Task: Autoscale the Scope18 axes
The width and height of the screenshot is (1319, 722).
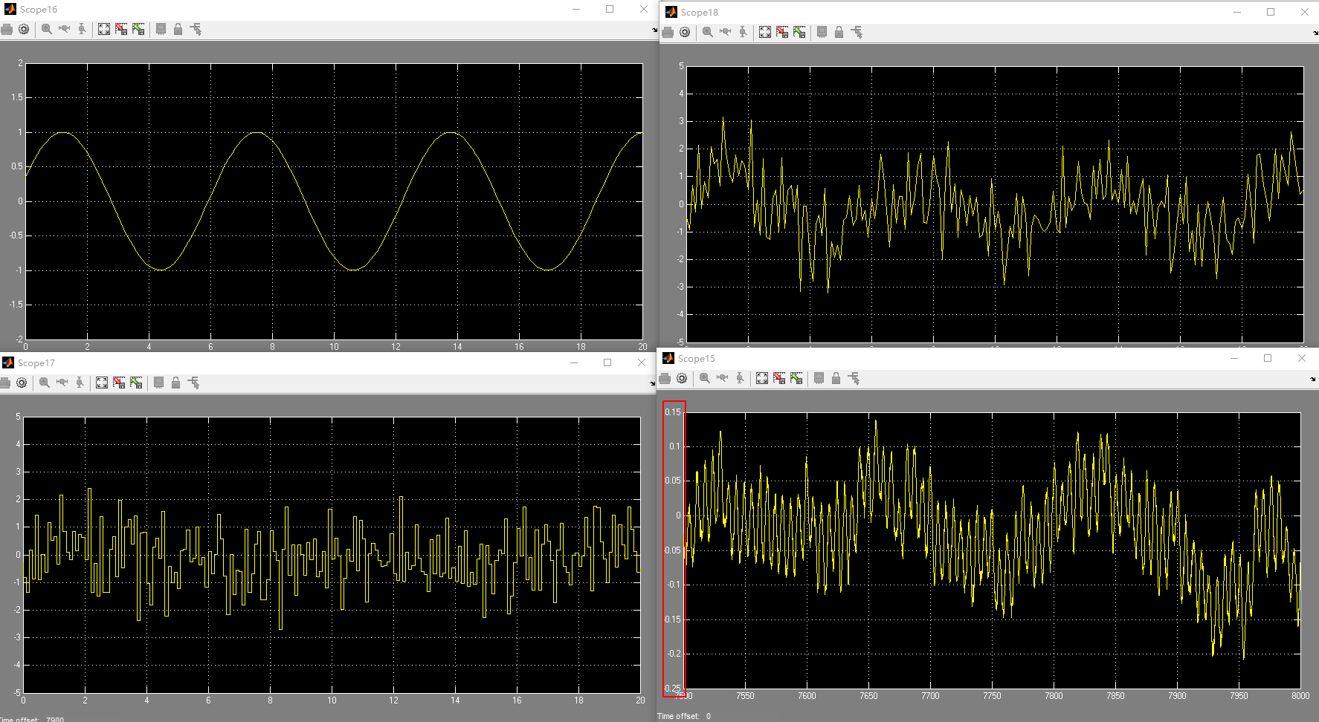Action: [765, 32]
